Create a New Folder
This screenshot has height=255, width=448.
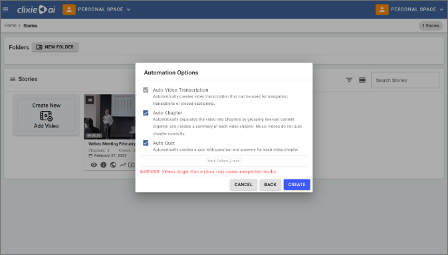(55, 47)
